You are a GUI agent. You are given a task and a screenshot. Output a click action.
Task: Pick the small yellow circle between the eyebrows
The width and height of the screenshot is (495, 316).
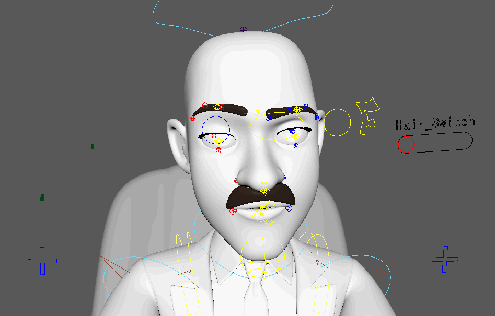[257, 113]
